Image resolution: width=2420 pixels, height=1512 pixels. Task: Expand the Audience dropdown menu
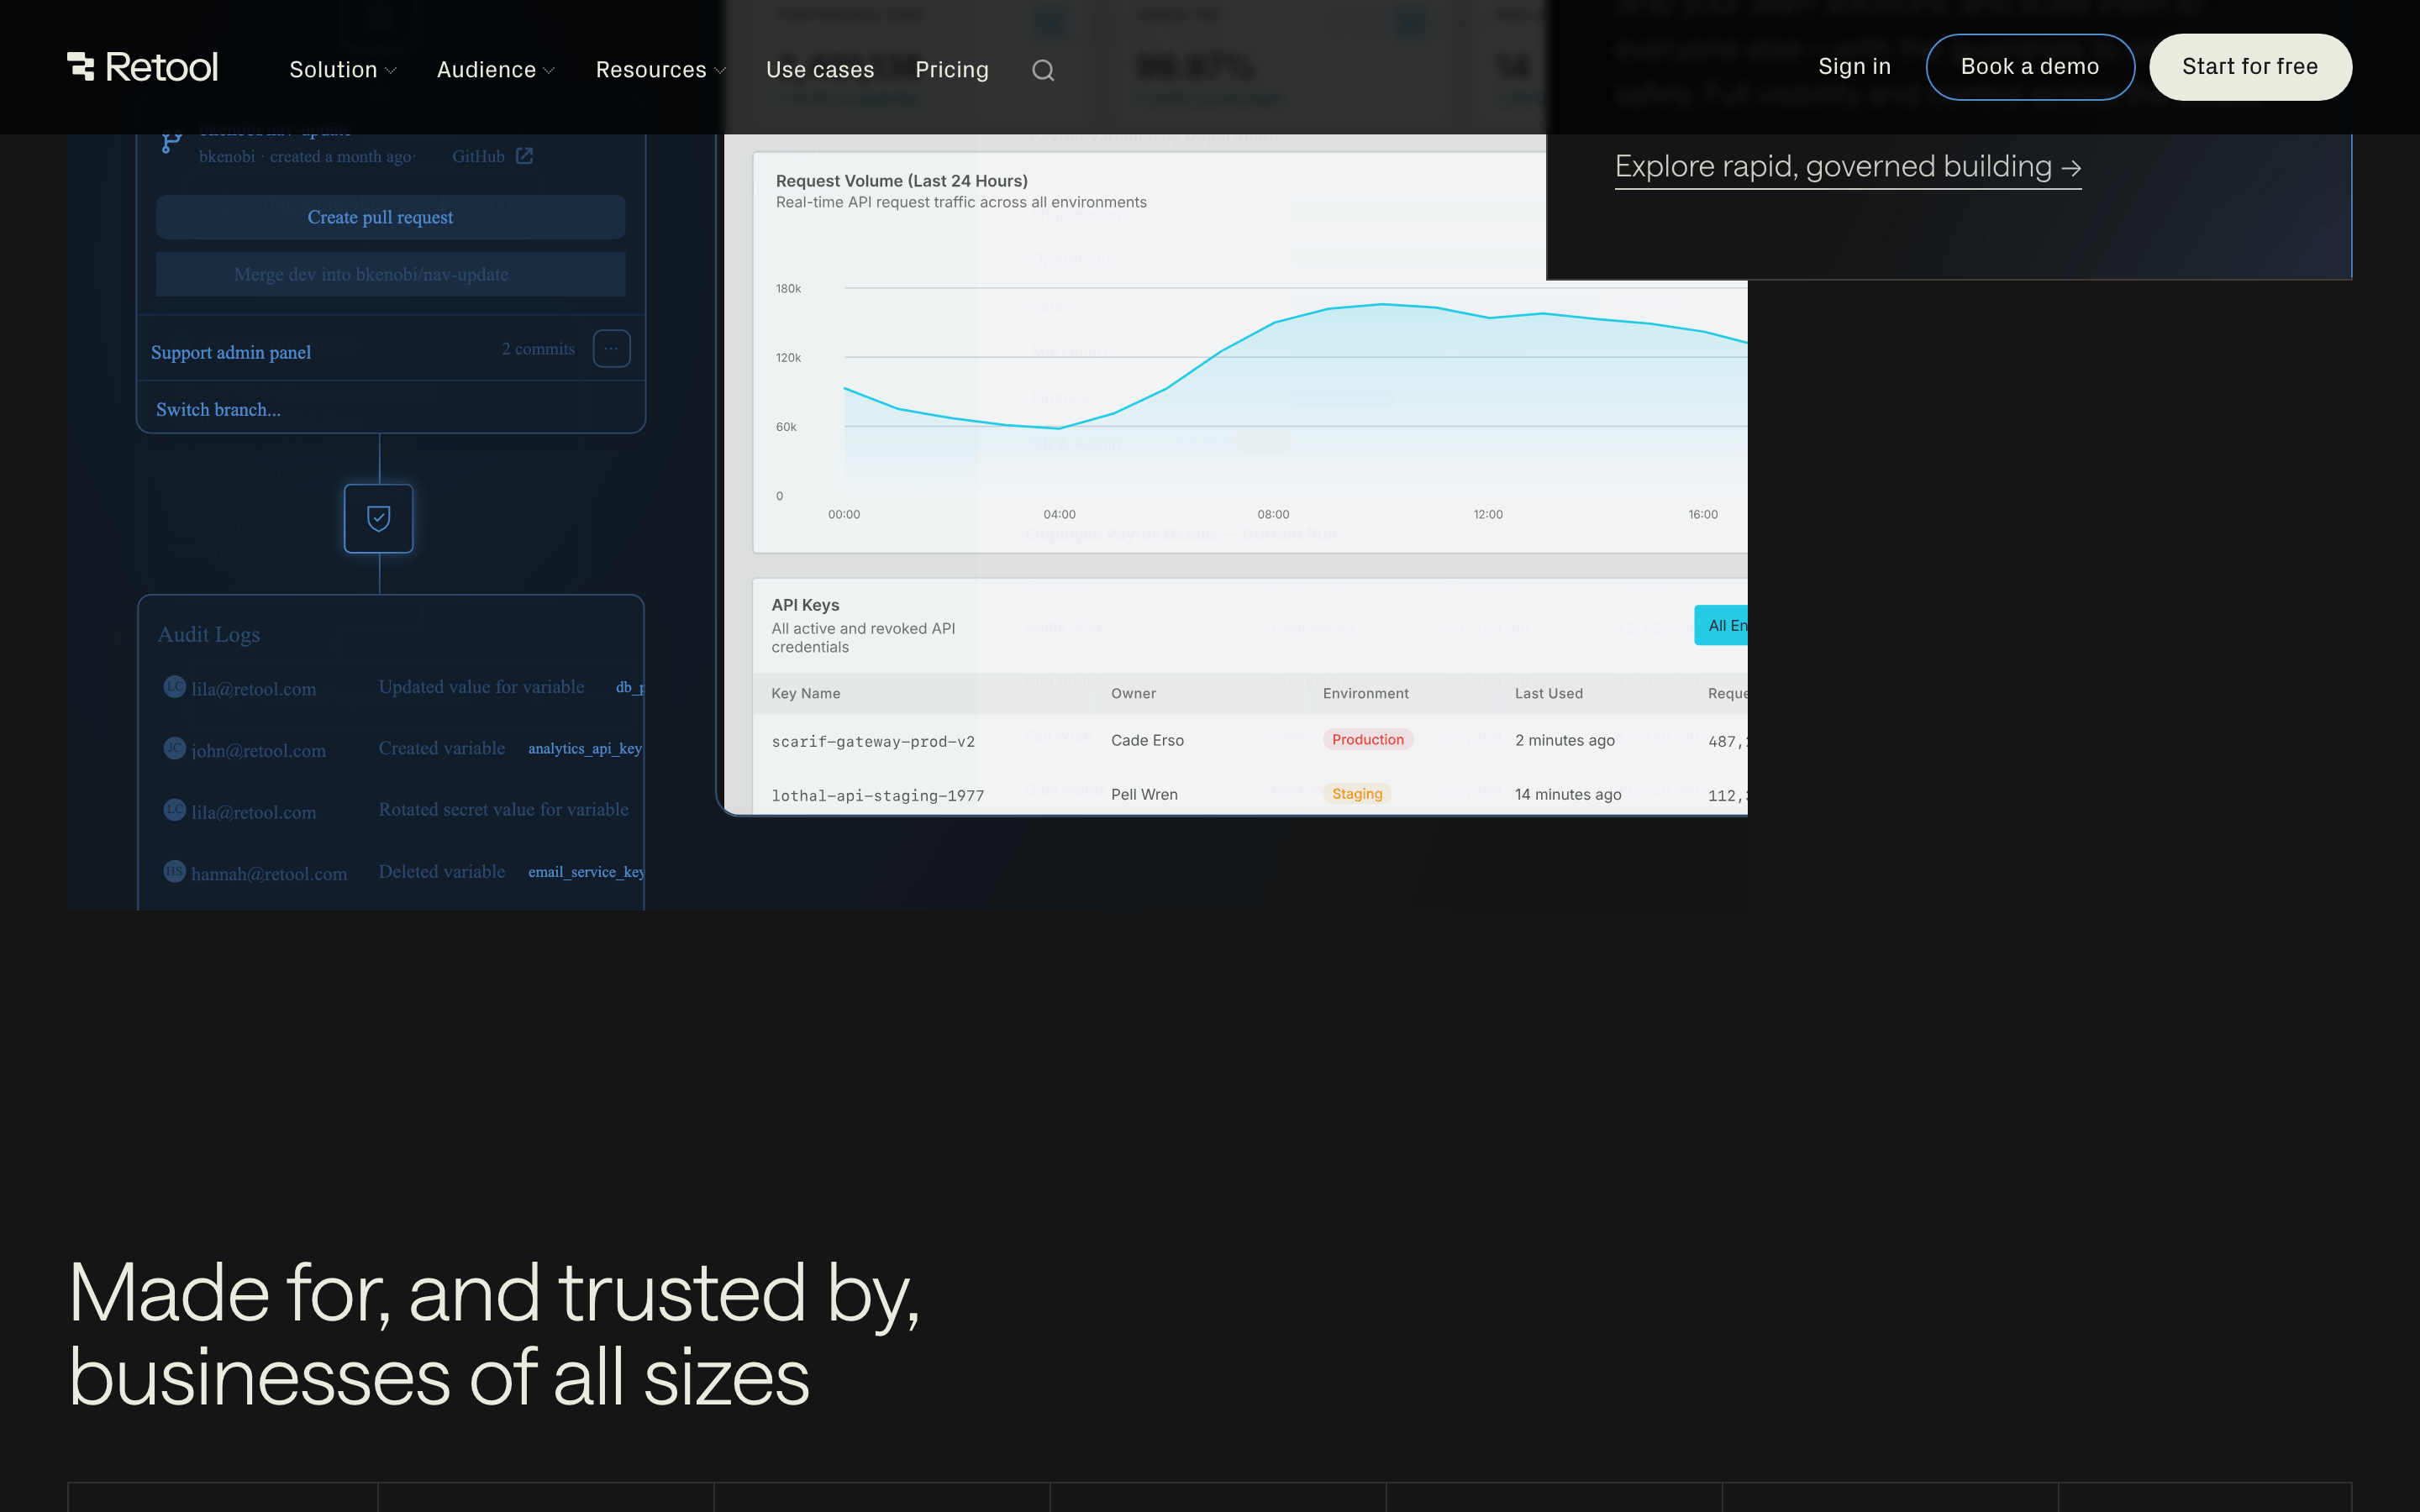pos(496,70)
